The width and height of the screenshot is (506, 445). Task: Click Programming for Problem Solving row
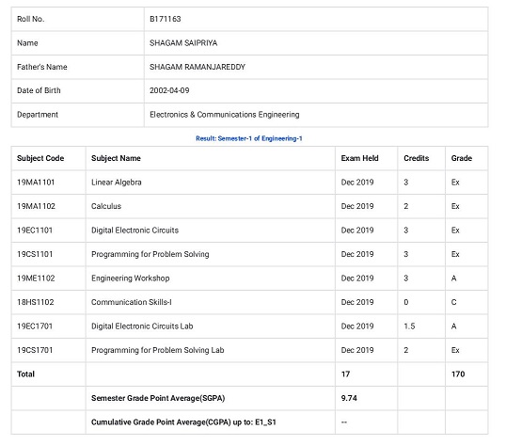[249, 254]
